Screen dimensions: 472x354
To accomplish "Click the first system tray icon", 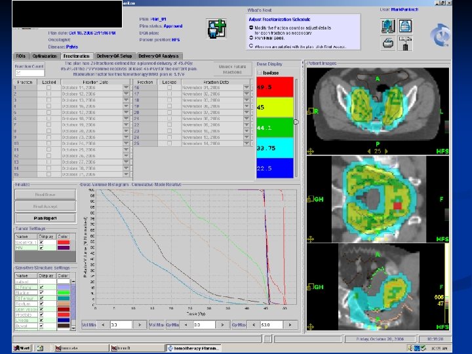I will click(x=410, y=348).
